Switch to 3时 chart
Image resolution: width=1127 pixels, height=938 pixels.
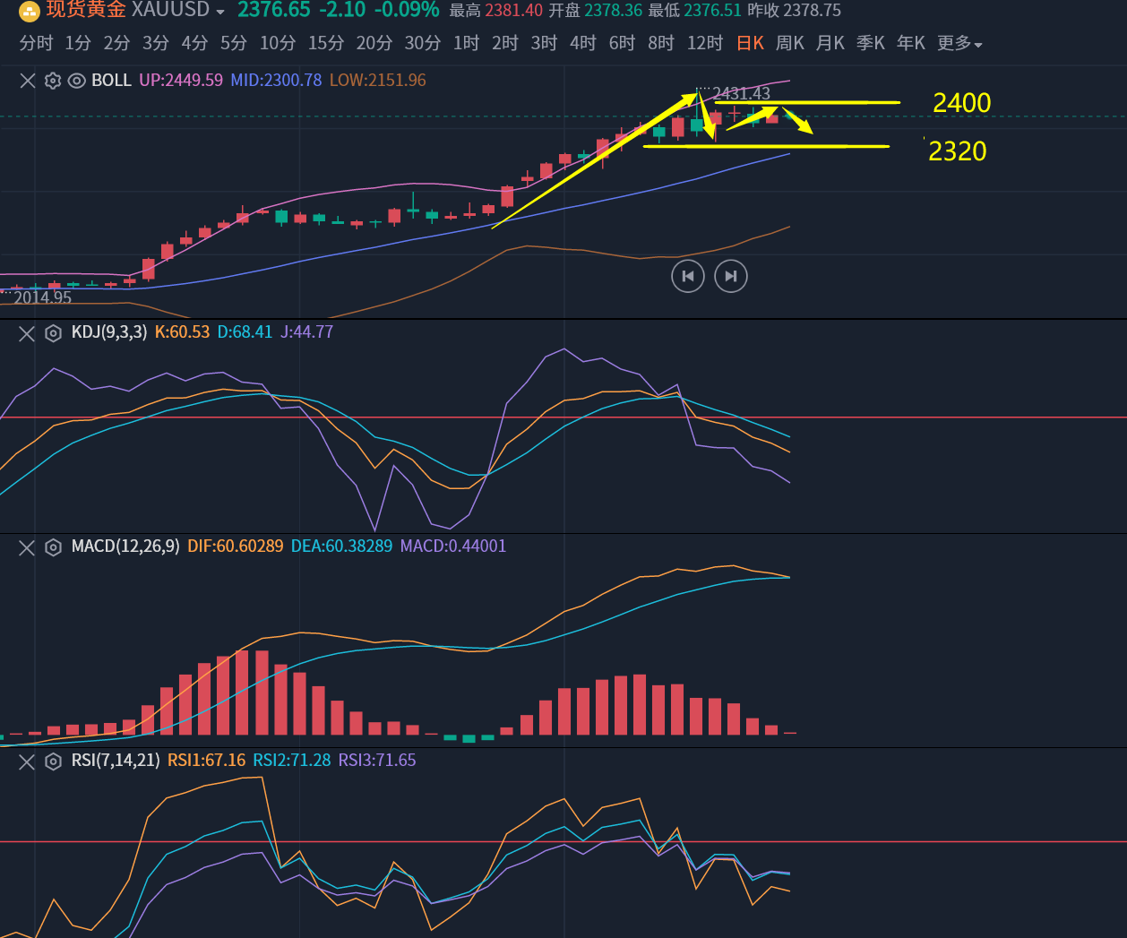[544, 43]
